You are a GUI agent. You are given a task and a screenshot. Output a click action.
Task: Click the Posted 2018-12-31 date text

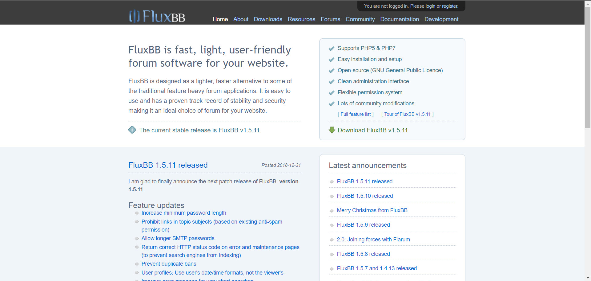pos(281,165)
